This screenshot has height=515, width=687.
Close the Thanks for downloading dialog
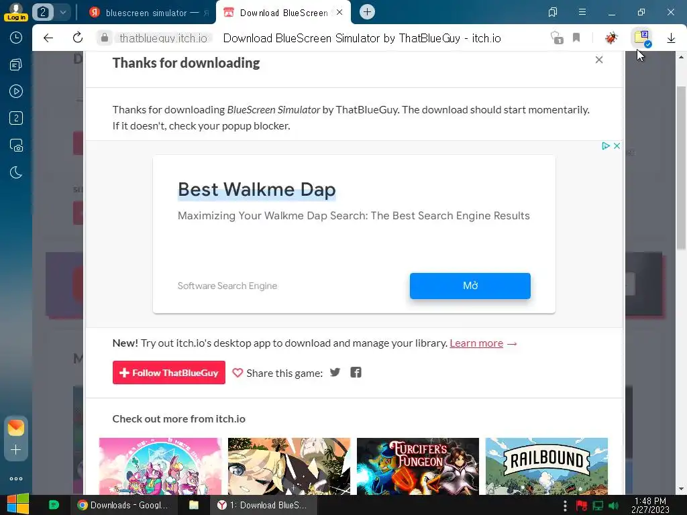[599, 60]
